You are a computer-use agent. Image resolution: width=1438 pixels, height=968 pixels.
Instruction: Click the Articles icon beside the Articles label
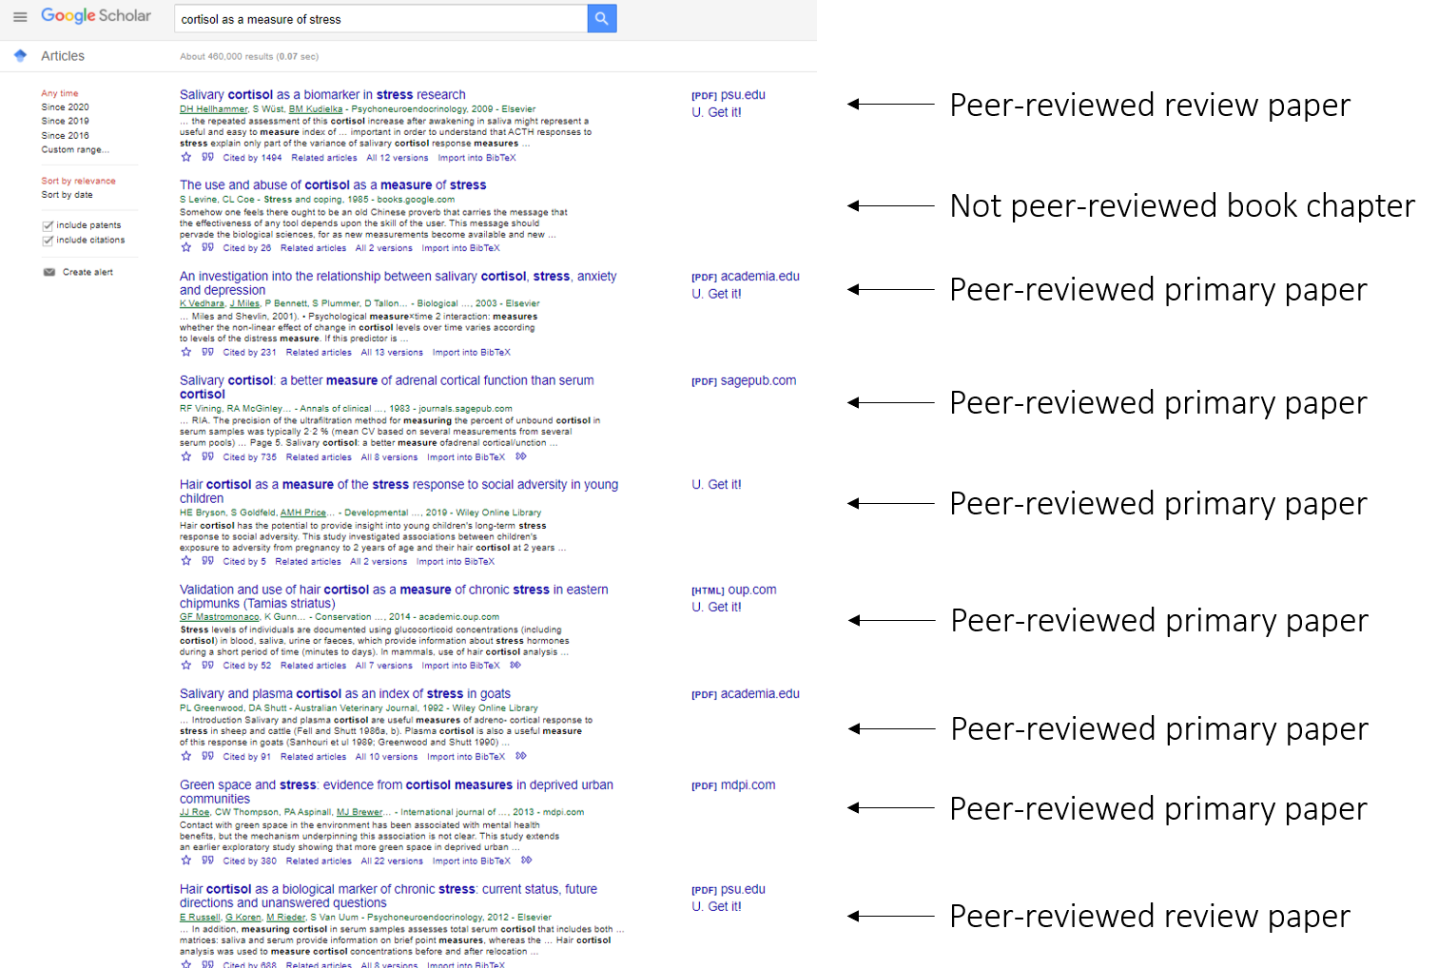(20, 56)
